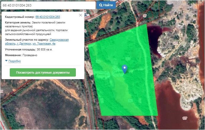Click the blue triangle beside Подробно
This screenshot has width=205, height=130.
point(6,61)
